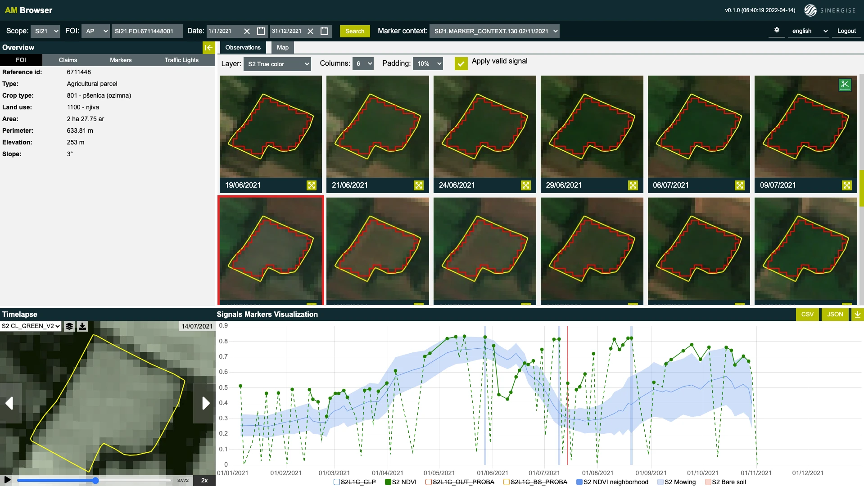Click the Search button
Screen dimensions: 864x486
(355, 31)
